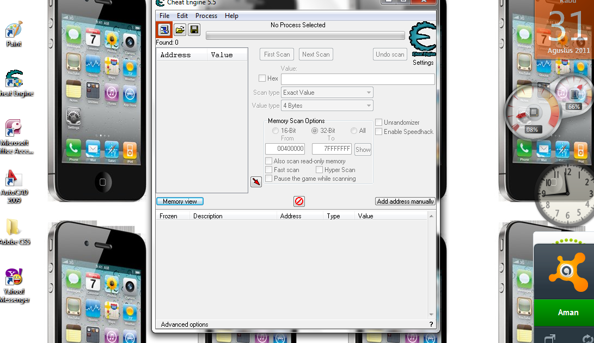Select the 16-Bit radio button
The image size is (594, 343).
[275, 131]
